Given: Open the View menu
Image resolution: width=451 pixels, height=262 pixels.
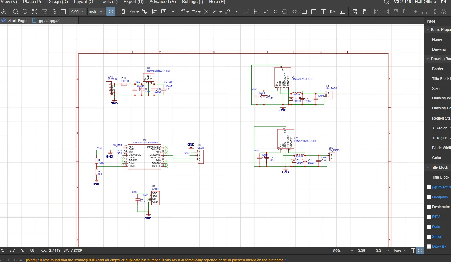Looking at the screenshot, I should point(9,2).
